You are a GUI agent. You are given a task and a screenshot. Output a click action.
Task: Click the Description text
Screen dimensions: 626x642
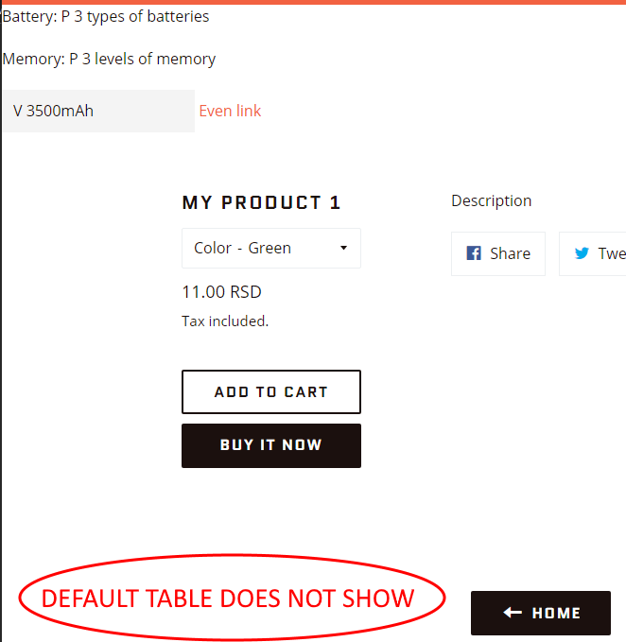tap(491, 200)
